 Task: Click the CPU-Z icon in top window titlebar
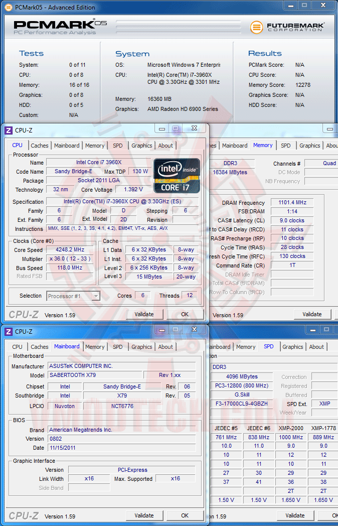point(9,130)
